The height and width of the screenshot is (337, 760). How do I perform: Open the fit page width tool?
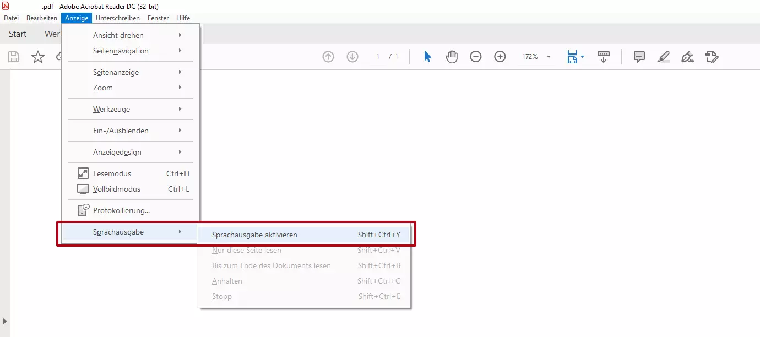coord(572,57)
